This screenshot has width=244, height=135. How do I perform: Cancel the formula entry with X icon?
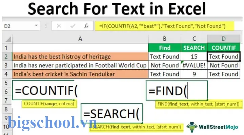(59, 26)
